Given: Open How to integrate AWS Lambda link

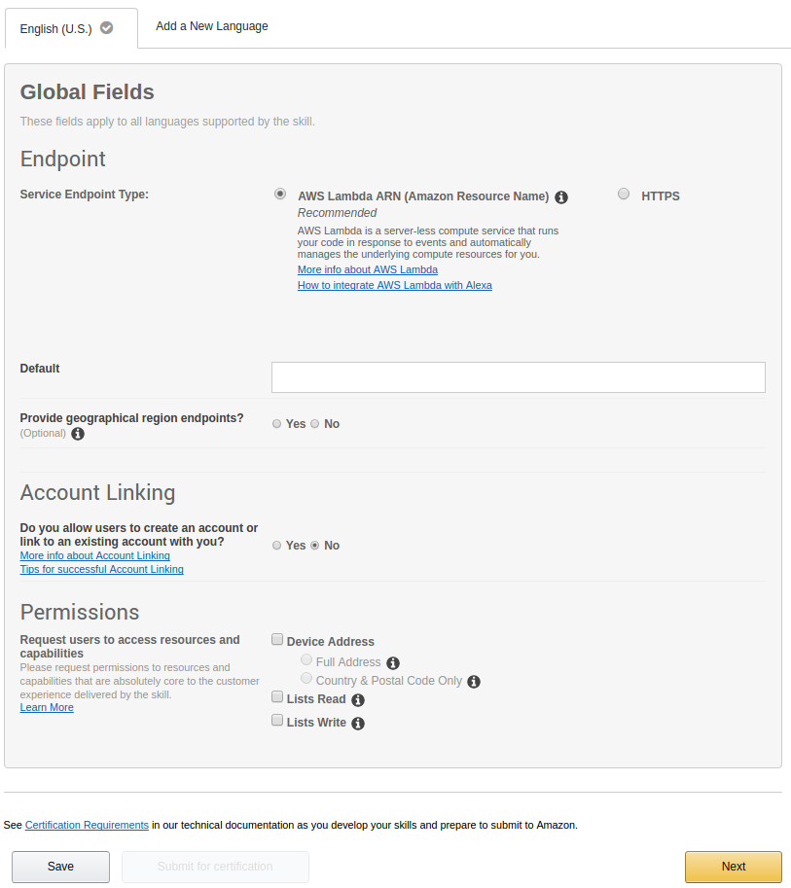Looking at the screenshot, I should [x=394, y=286].
